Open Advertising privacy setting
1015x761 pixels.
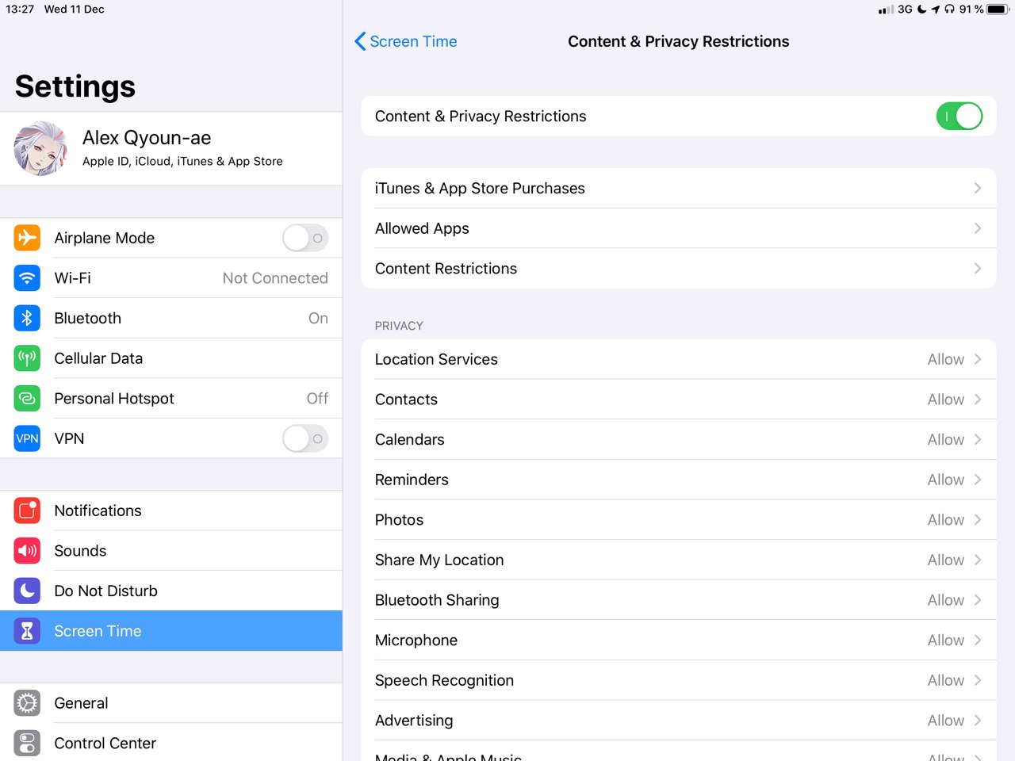678,721
